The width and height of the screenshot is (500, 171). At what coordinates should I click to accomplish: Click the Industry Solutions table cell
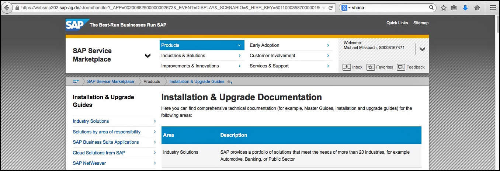tap(181, 152)
